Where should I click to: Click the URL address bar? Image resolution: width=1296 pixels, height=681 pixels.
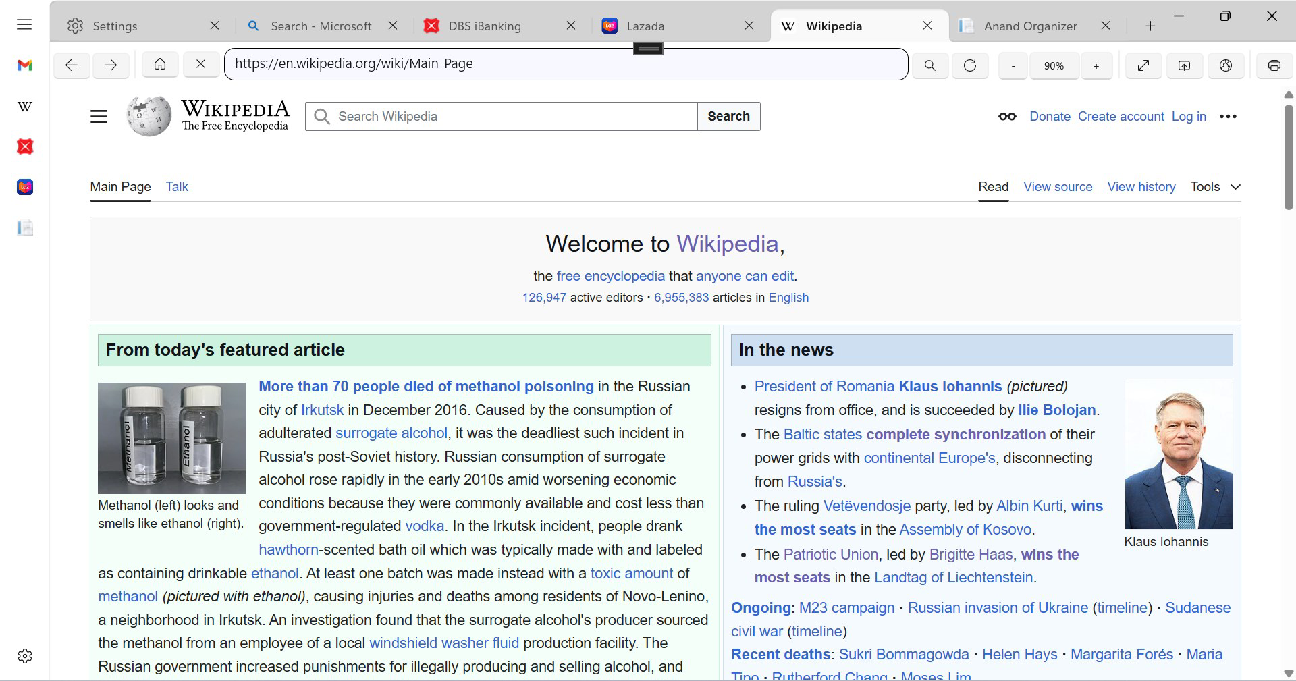[x=566, y=64]
